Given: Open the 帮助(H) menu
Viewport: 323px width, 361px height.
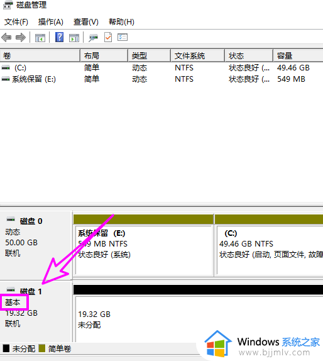Looking at the screenshot, I should (121, 22).
